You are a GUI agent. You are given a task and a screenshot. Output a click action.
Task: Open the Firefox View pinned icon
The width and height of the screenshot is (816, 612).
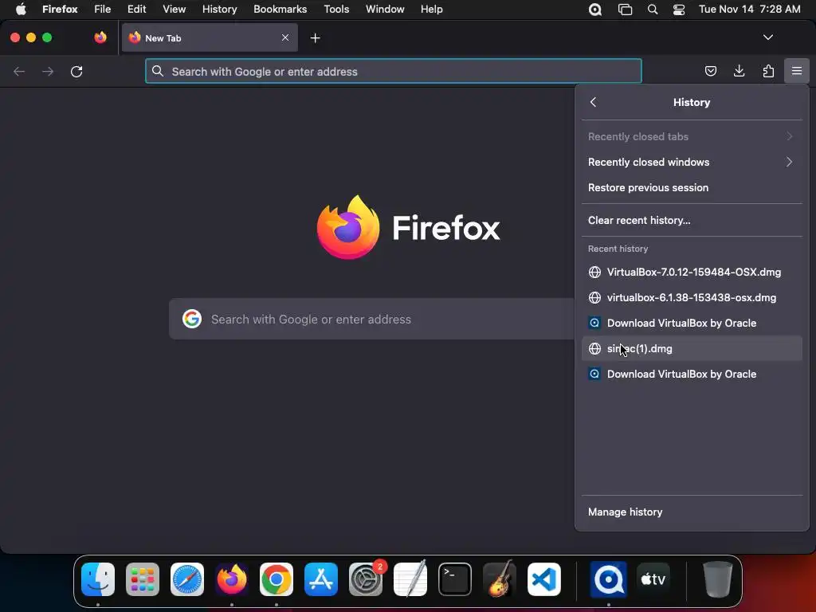(x=100, y=37)
